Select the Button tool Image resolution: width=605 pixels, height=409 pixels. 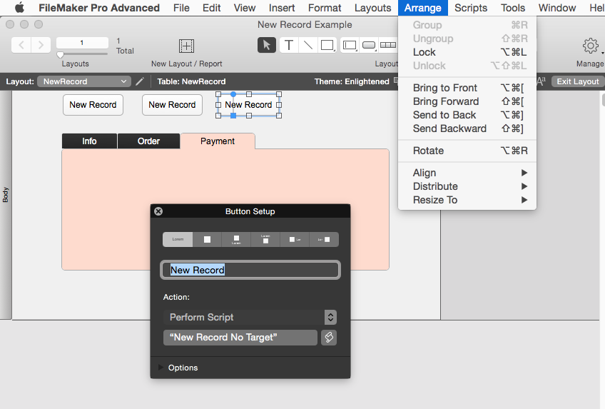[x=369, y=45]
